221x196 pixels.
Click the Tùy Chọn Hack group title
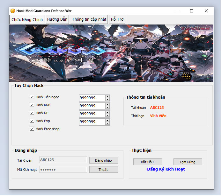click(29, 86)
